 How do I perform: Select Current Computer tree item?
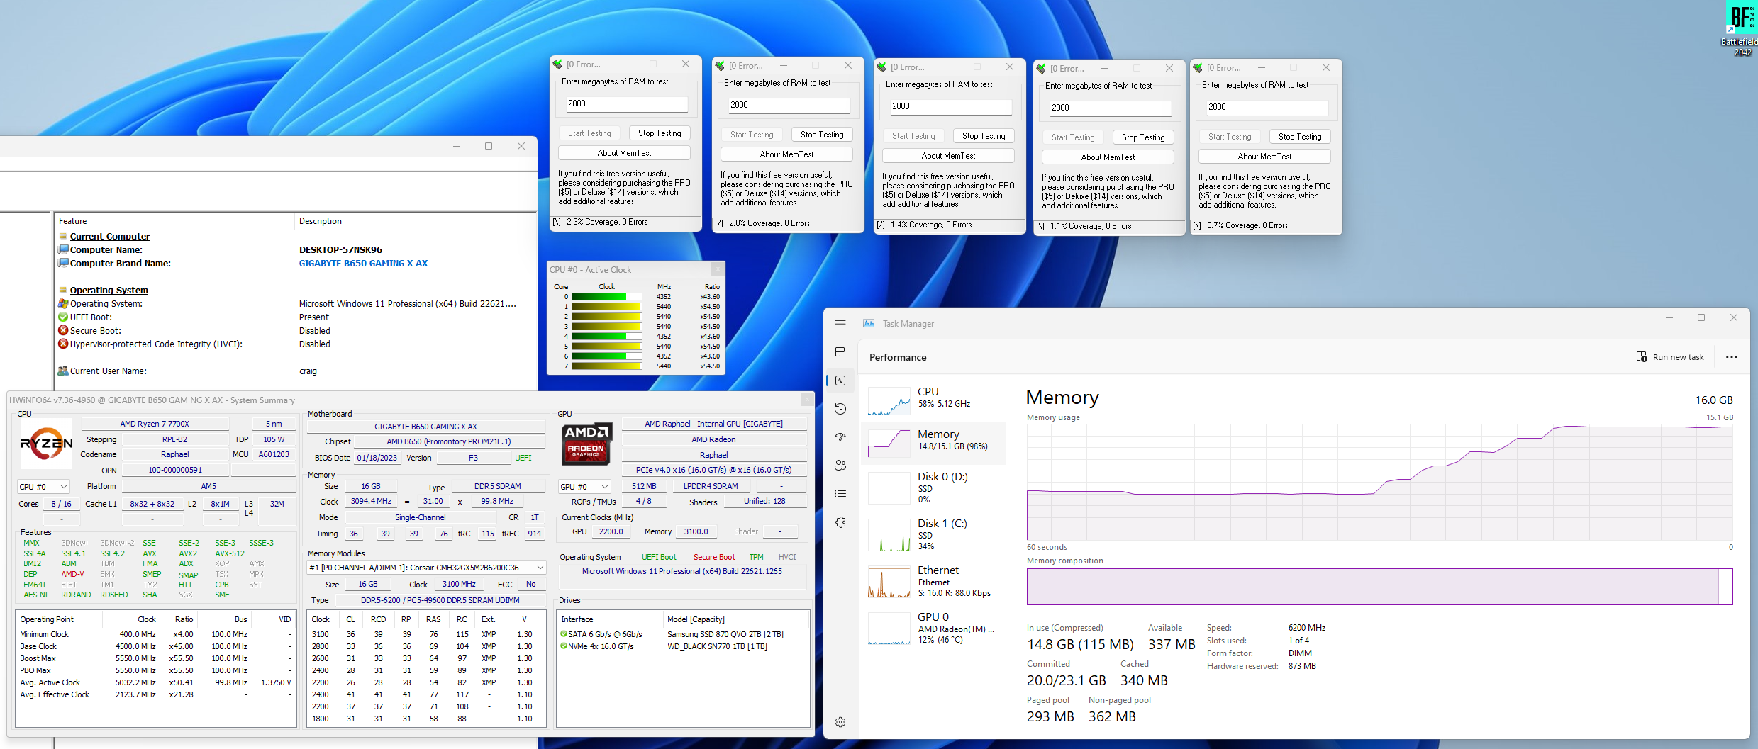click(109, 237)
